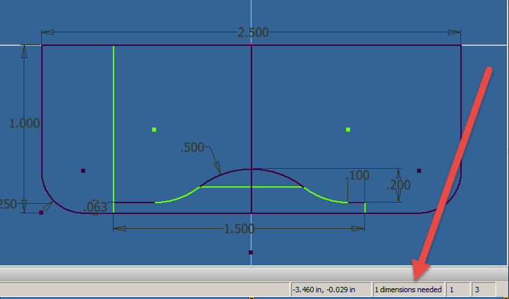509x299 pixels.
Task: Click the cursor coordinates readout
Action: tap(330, 290)
